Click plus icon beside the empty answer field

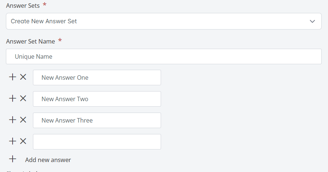[x=13, y=141]
